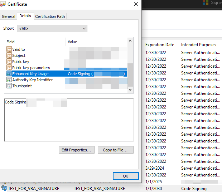The image size is (222, 194).
Task: Switch to the General tab
Action: (x=9, y=16)
